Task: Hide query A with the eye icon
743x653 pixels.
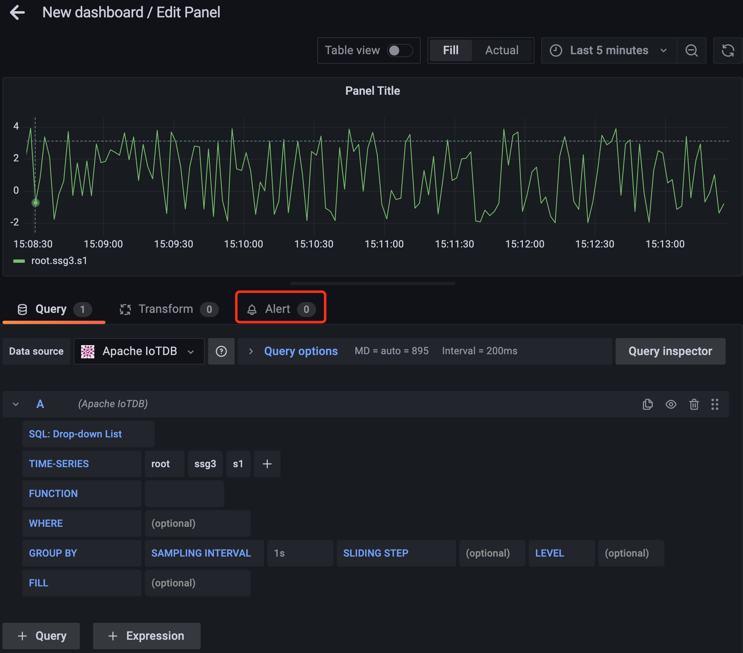Action: (x=671, y=404)
